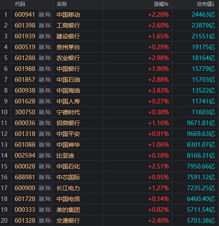Click the 融 badge for 比亚迪
Screen dimensions: 219x226
pyautogui.click(x=41, y=156)
